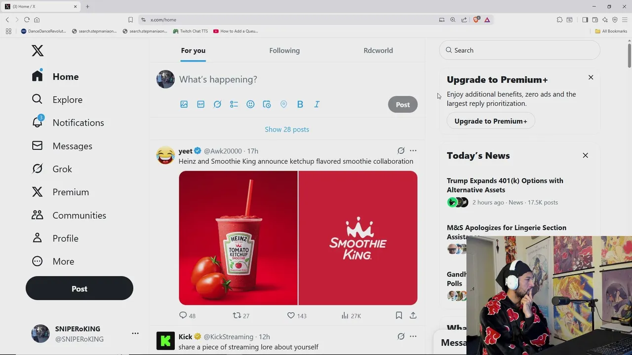Add a GIF to the post
The image size is (632, 355).
201,105
